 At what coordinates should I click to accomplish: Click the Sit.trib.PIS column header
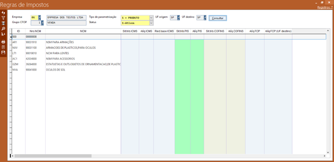[x=183, y=31]
